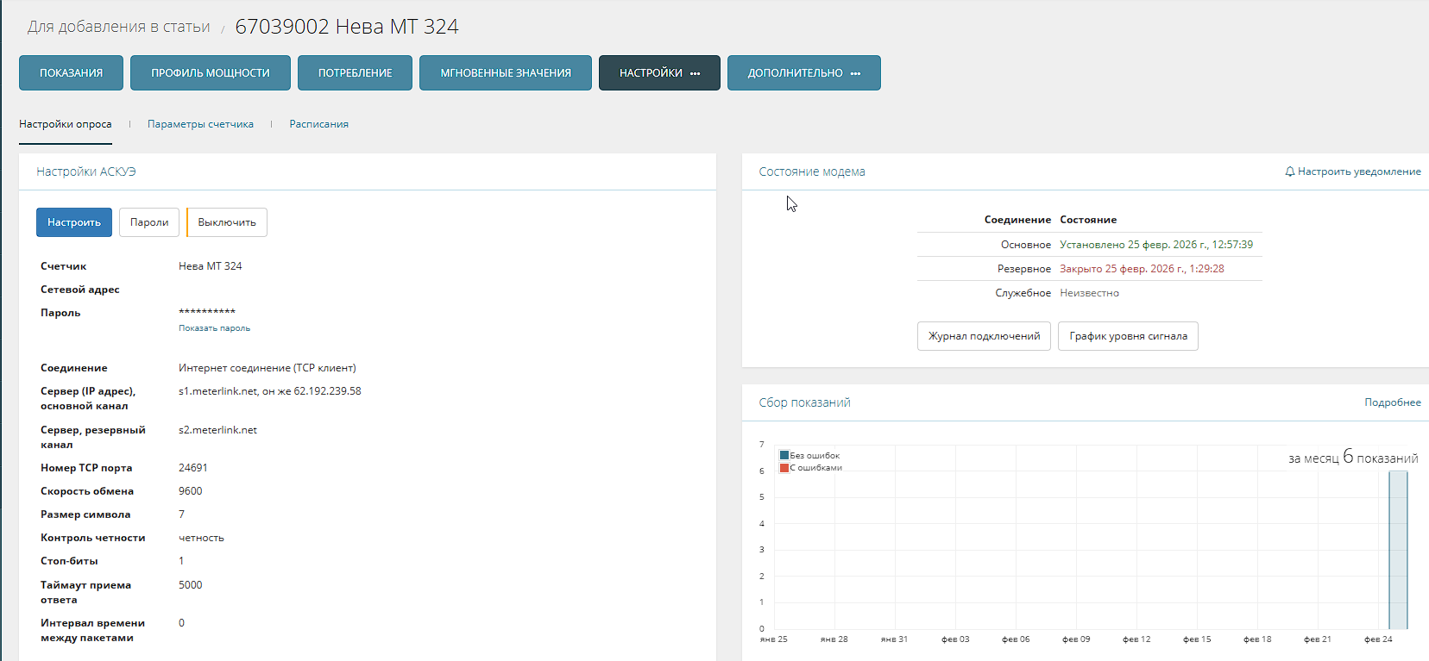Switch to the Параметры счетчика tab

click(x=200, y=124)
